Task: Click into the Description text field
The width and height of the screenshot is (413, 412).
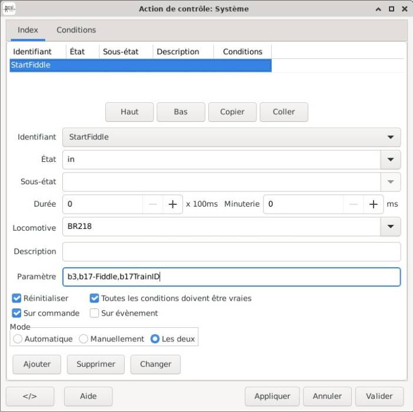Action: tap(231, 251)
